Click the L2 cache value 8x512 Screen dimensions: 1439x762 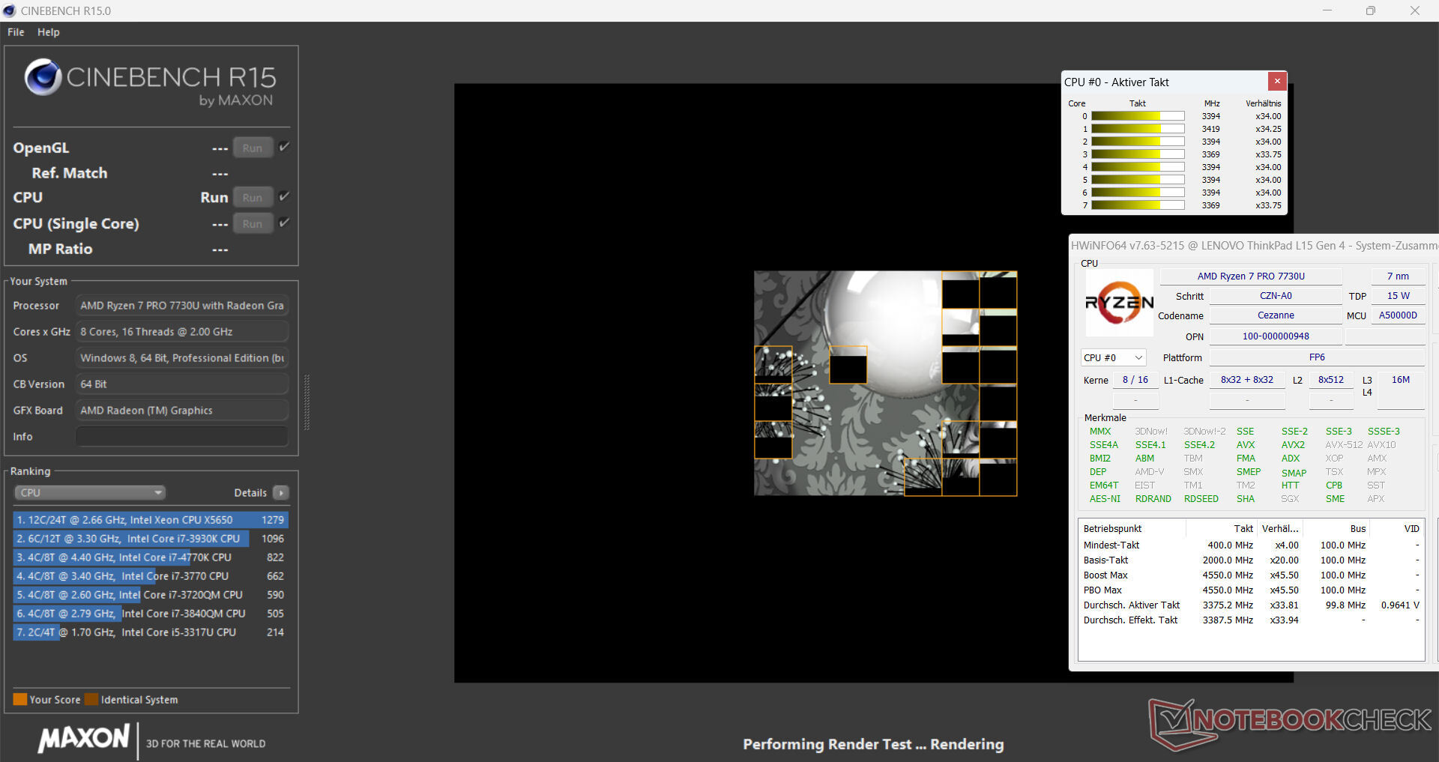pos(1331,380)
